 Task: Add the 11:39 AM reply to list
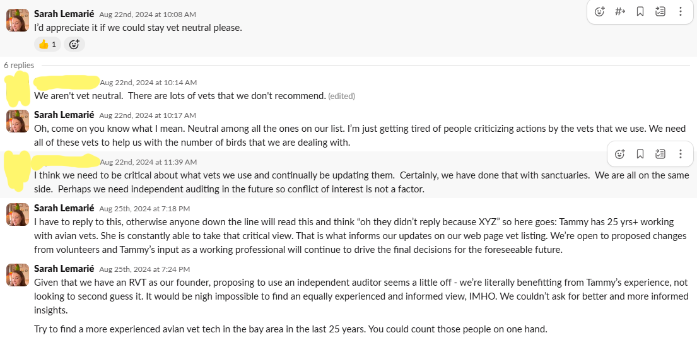[660, 154]
